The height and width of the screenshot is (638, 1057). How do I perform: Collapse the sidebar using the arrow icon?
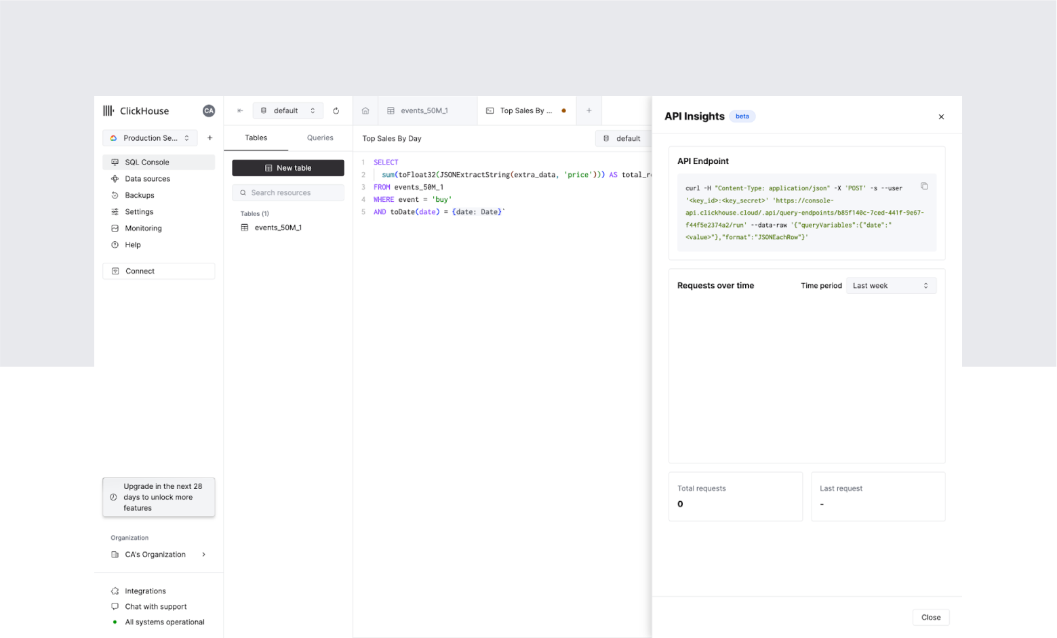(240, 111)
